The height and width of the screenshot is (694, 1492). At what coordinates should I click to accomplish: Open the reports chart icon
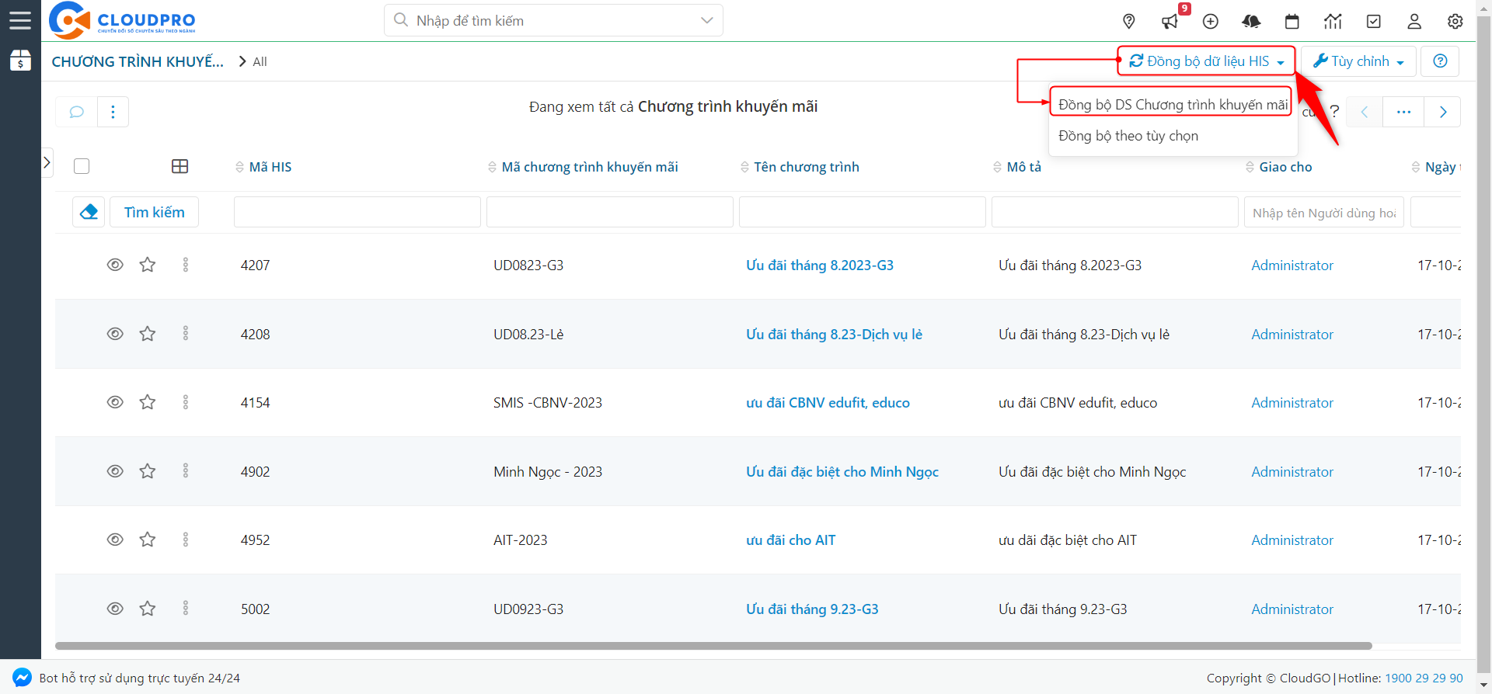coord(1333,22)
